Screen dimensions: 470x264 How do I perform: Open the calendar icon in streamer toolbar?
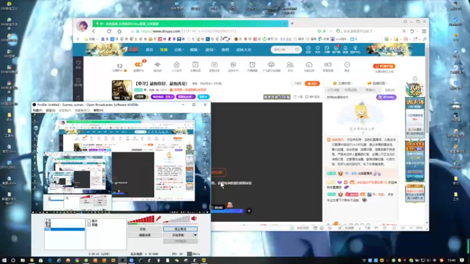point(214,65)
